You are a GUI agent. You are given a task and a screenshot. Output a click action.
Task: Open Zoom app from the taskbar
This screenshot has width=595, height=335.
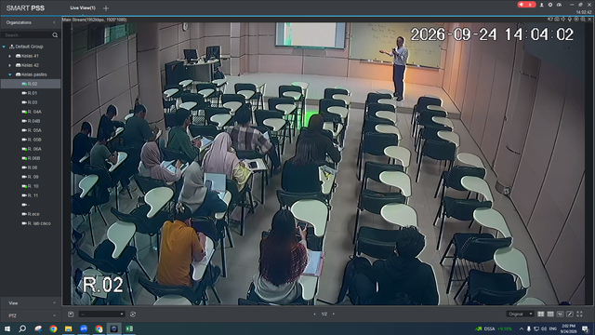click(84, 328)
